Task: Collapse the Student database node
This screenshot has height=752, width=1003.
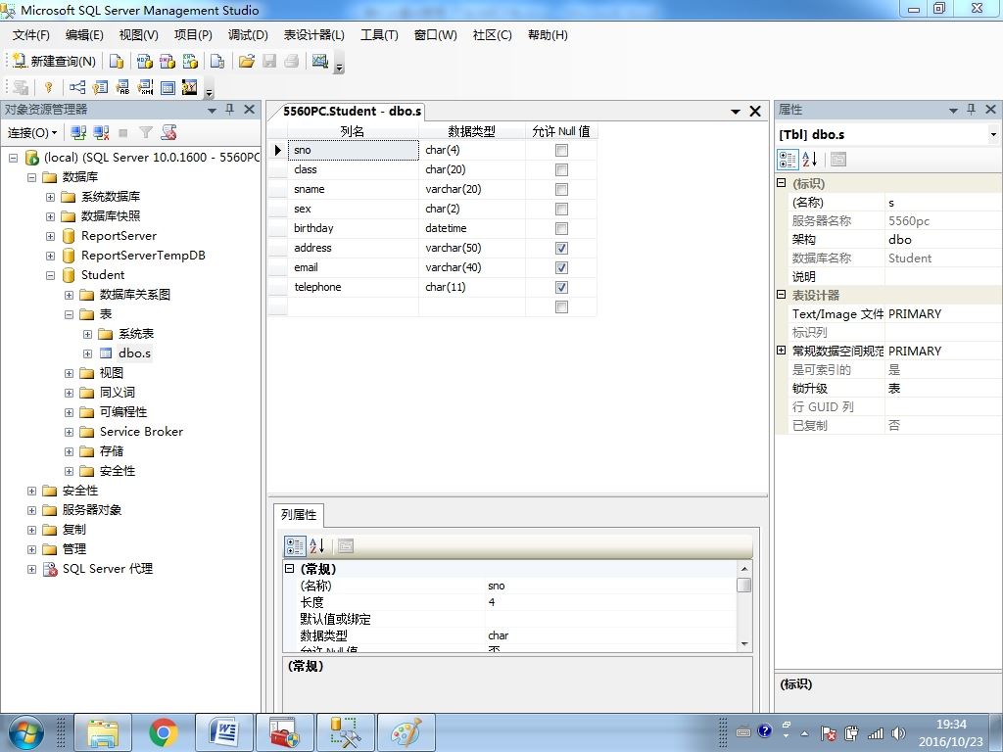Action: [x=51, y=275]
